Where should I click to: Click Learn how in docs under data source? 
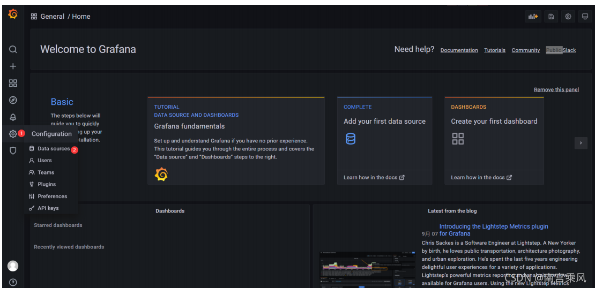(x=374, y=177)
